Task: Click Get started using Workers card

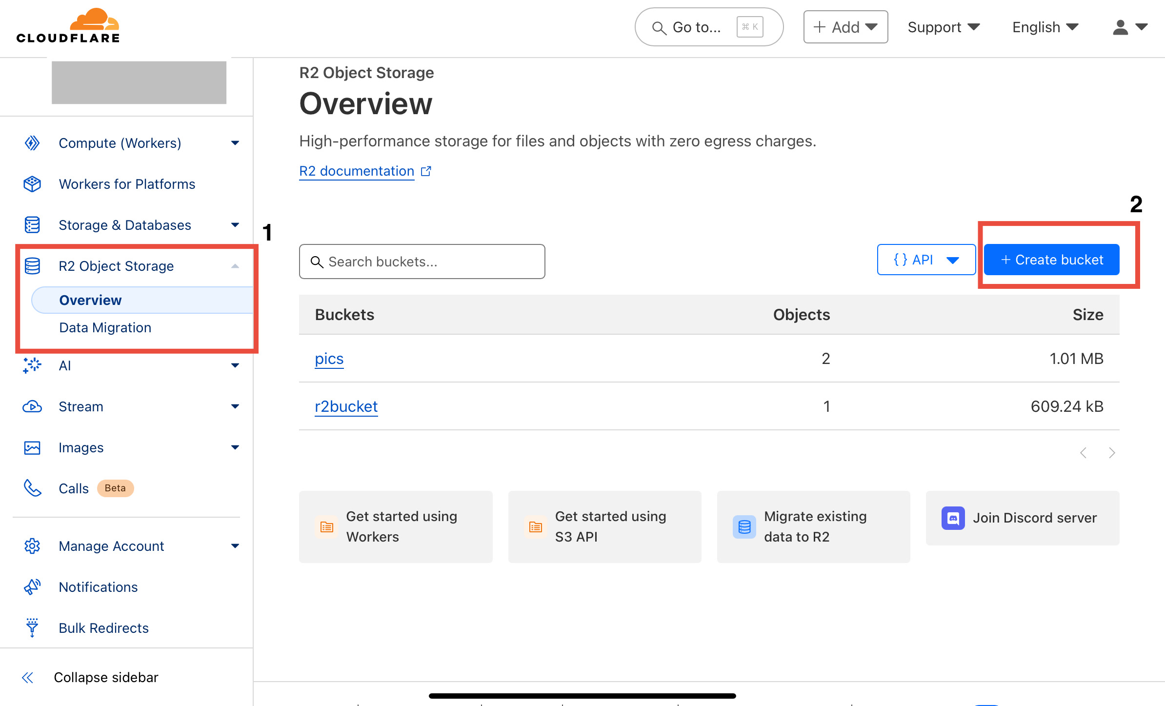Action: click(x=396, y=526)
